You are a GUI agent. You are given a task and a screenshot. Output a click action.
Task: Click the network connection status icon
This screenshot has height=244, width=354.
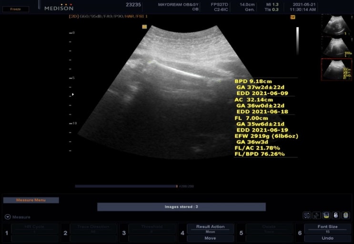point(307,215)
